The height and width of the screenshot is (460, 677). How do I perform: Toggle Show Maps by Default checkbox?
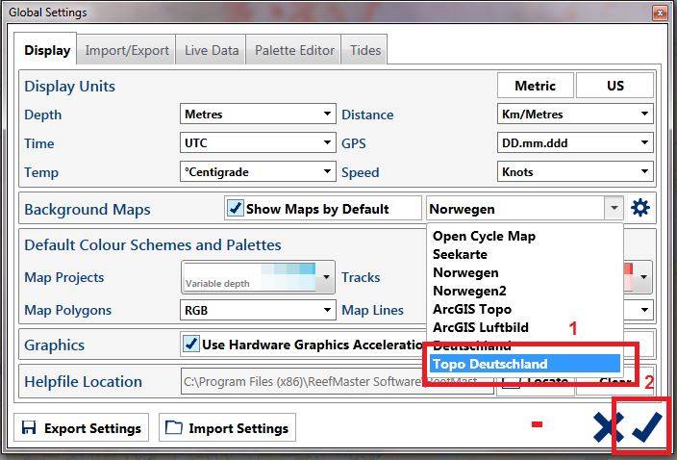(x=235, y=209)
